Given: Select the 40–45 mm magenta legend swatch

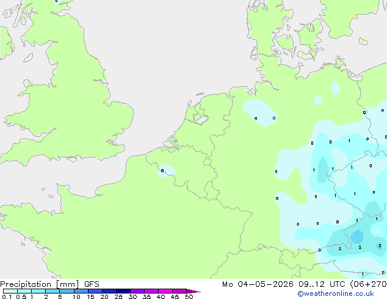Looking at the screenshot, I should (x=165, y=291).
